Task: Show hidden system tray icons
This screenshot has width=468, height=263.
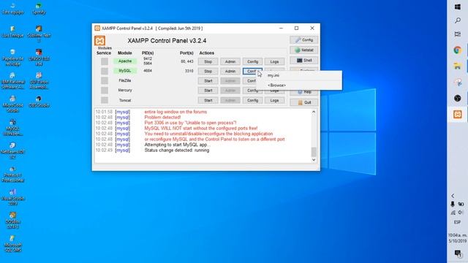Action: (x=453, y=196)
